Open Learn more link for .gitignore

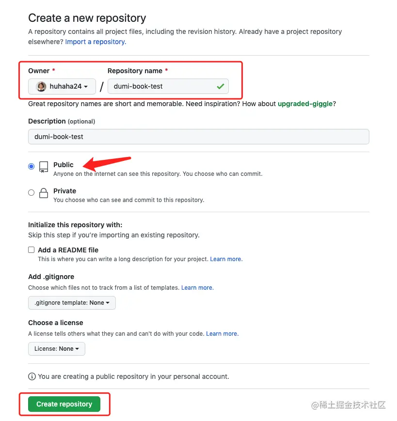tap(197, 288)
